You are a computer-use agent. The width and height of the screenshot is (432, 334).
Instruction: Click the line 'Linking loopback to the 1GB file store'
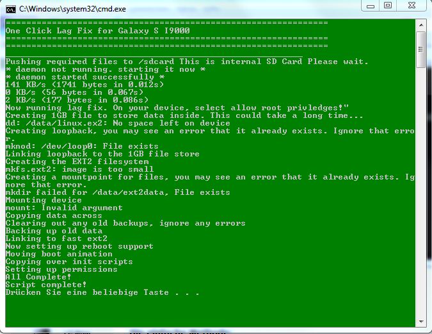coord(102,154)
